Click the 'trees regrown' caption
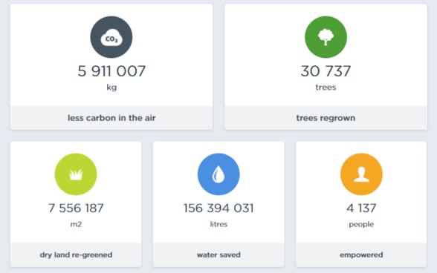The image size is (437, 273). tap(326, 118)
